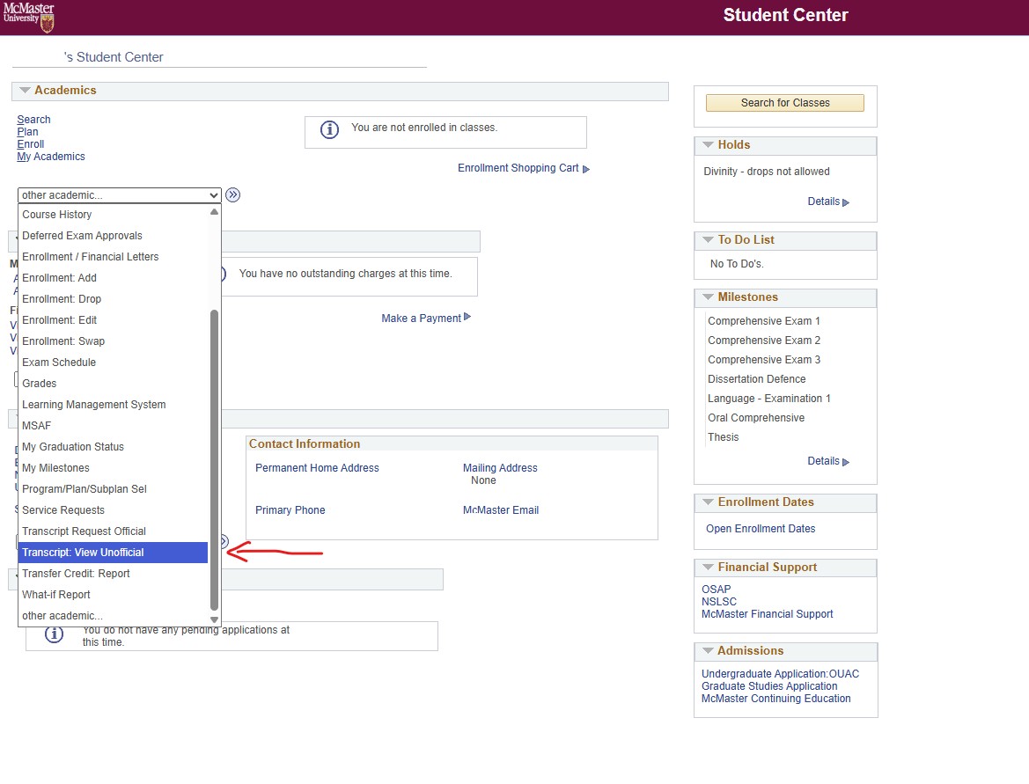Click the dropdown list scrollbar thumb
The width and height of the screenshot is (1029, 784).
pos(214,460)
